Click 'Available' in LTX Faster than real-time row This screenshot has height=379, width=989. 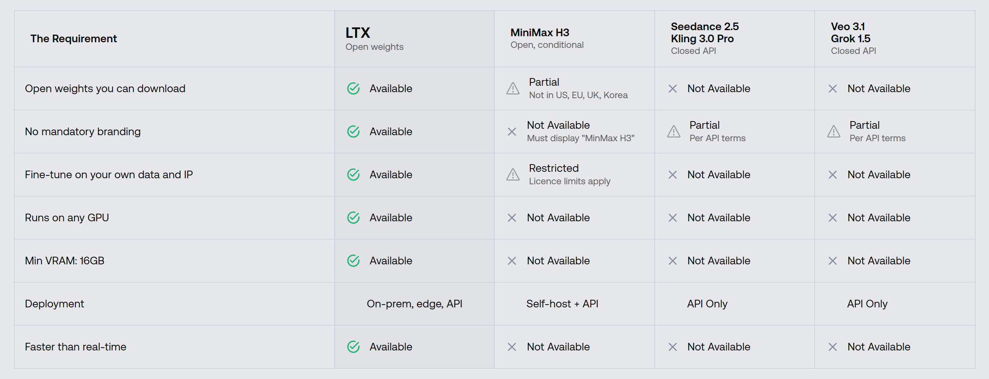pyautogui.click(x=391, y=347)
